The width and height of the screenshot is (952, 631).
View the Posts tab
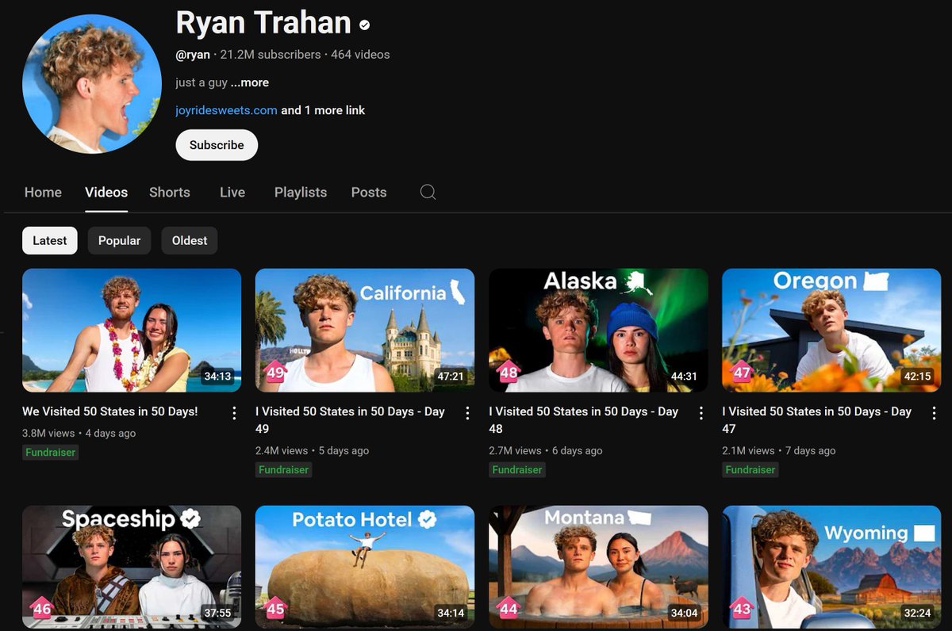tap(369, 192)
